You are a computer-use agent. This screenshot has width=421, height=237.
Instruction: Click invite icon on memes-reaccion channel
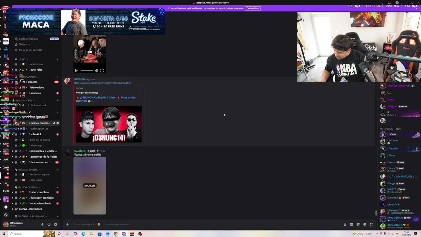54,123
